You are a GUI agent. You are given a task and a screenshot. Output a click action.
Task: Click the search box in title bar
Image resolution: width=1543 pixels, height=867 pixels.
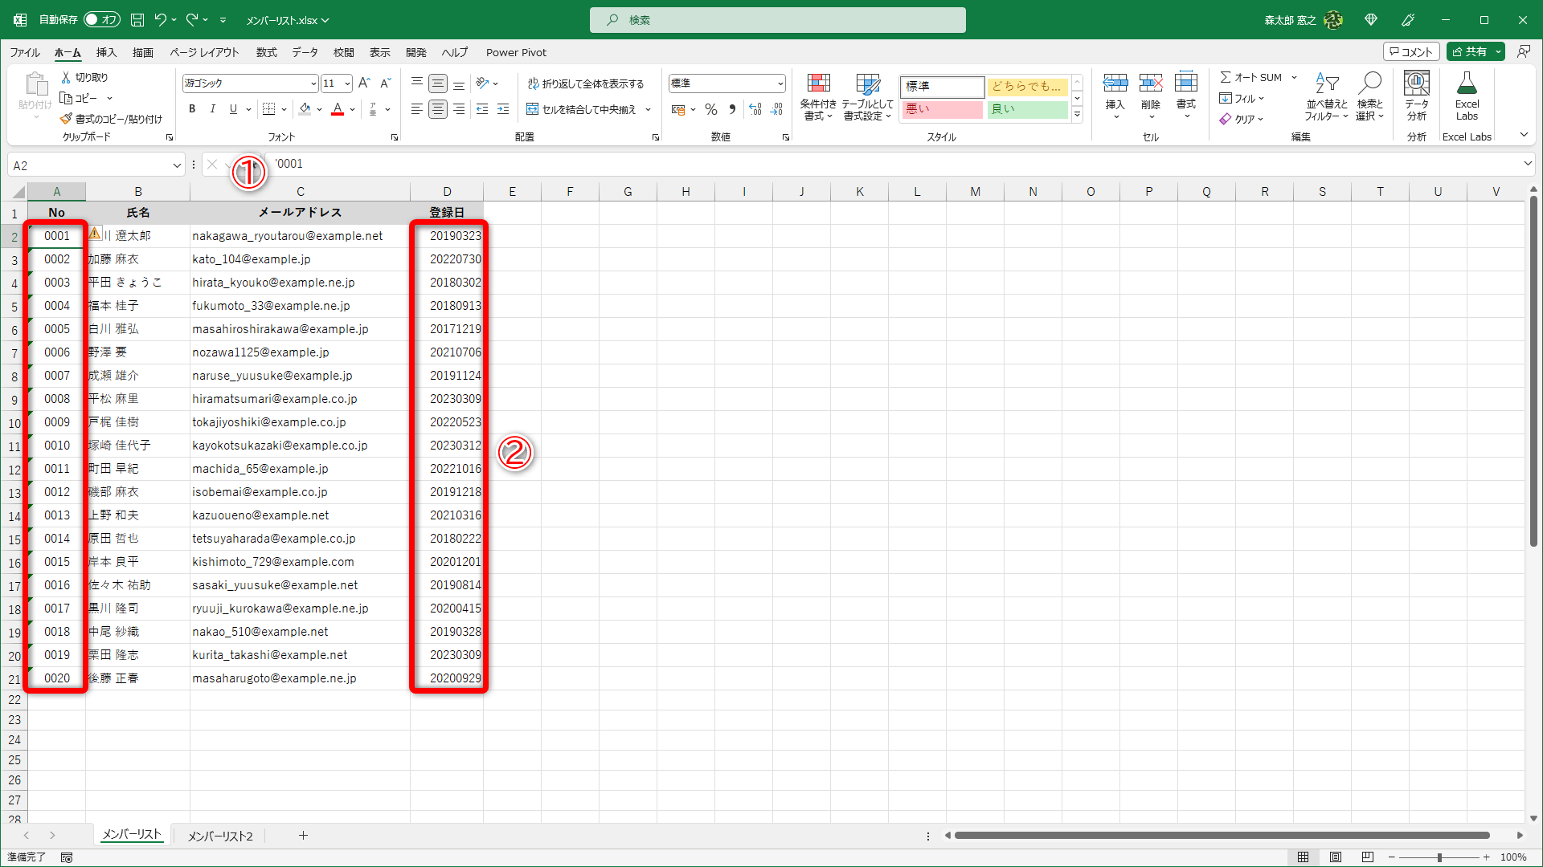(777, 20)
